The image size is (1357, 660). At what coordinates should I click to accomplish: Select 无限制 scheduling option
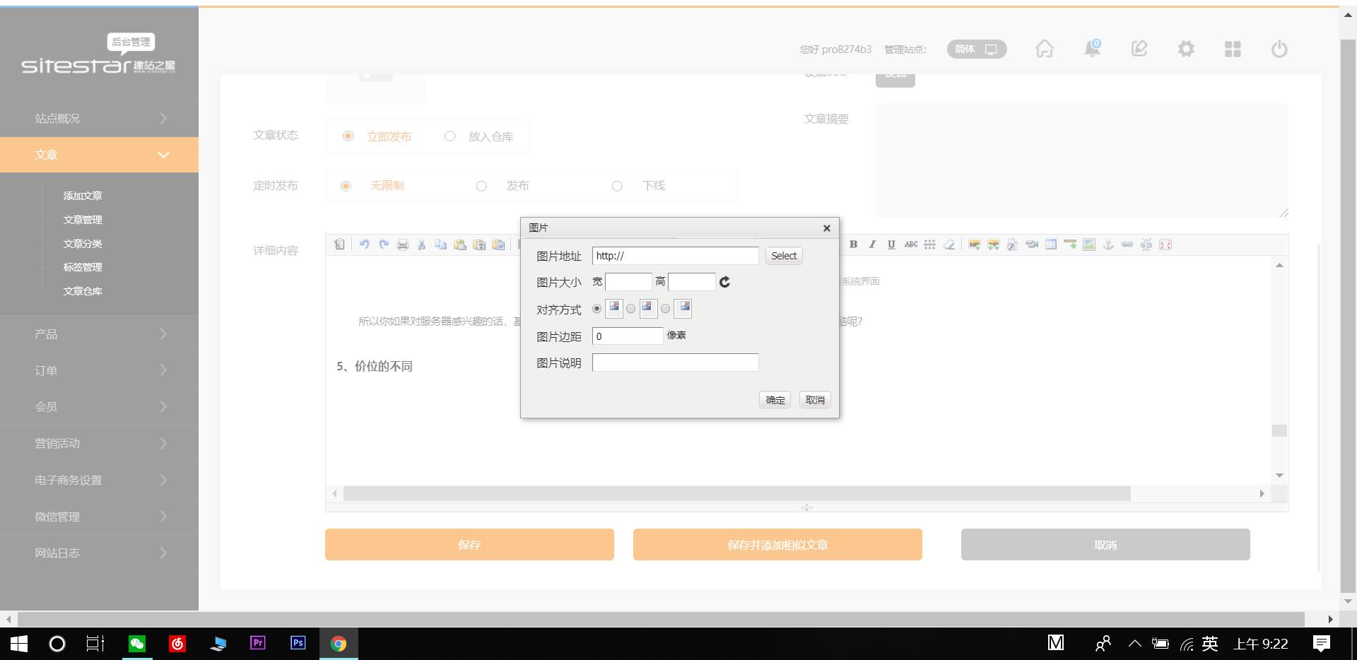click(x=346, y=186)
